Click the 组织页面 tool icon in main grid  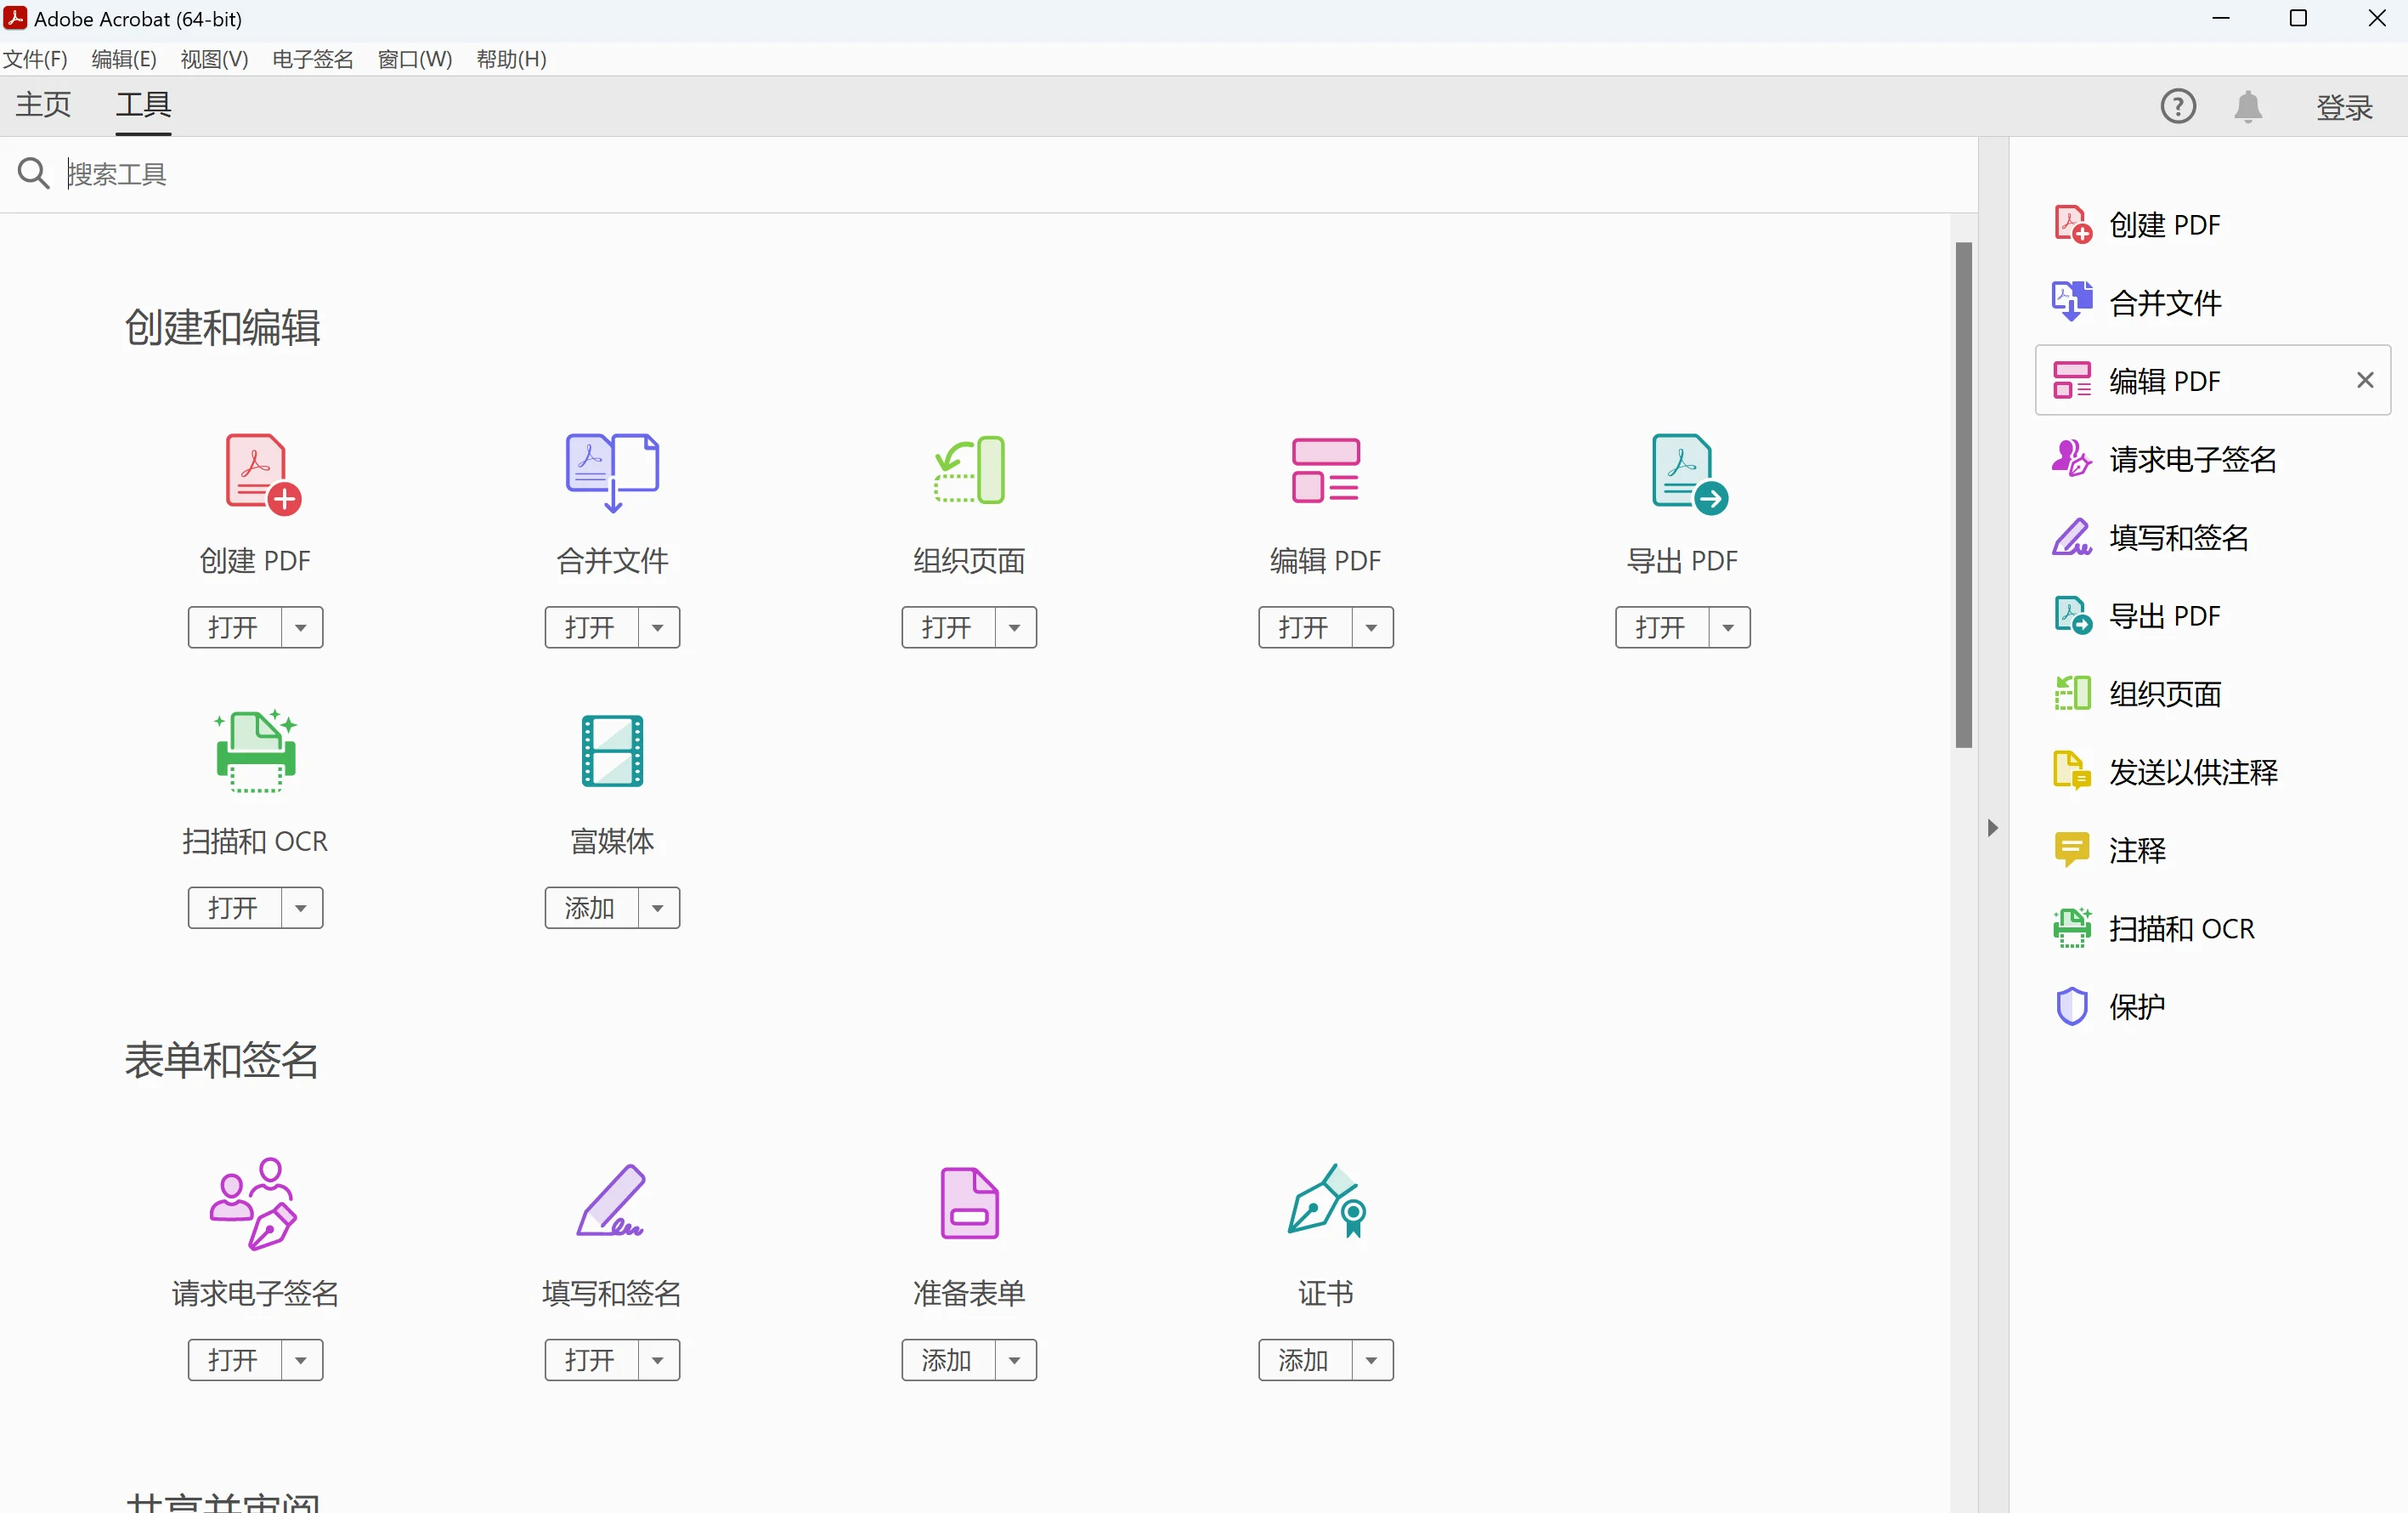(969, 470)
